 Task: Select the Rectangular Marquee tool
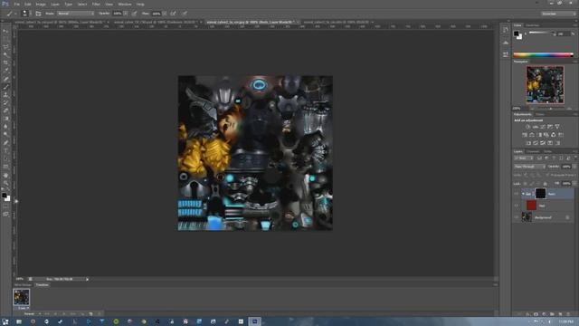pyautogui.click(x=5, y=39)
